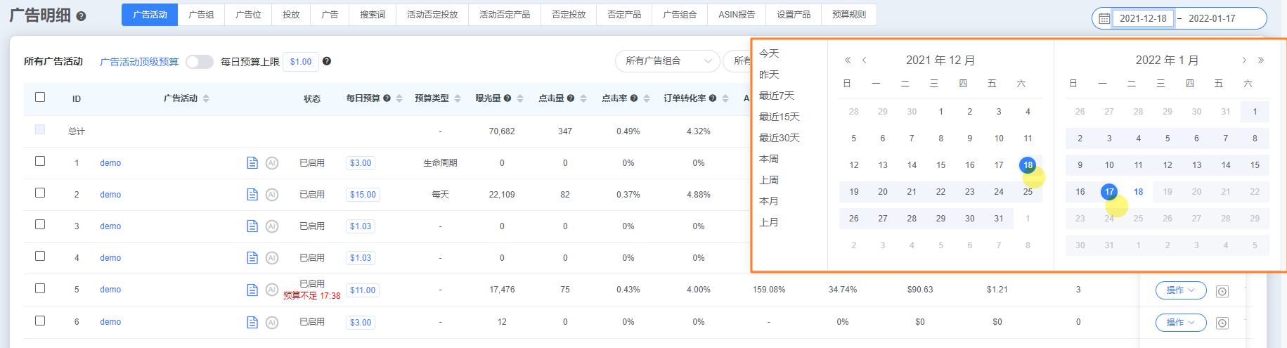
Task: Click help icon beside 每日预算上限 value
Action: coord(327,61)
